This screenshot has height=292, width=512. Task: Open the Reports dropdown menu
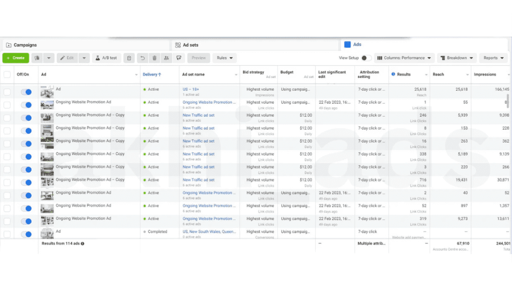494,58
